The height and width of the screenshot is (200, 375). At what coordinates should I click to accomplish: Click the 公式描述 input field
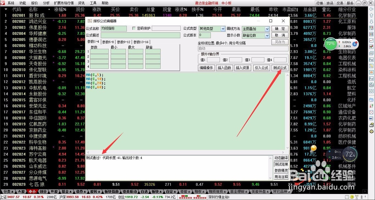(140, 35)
